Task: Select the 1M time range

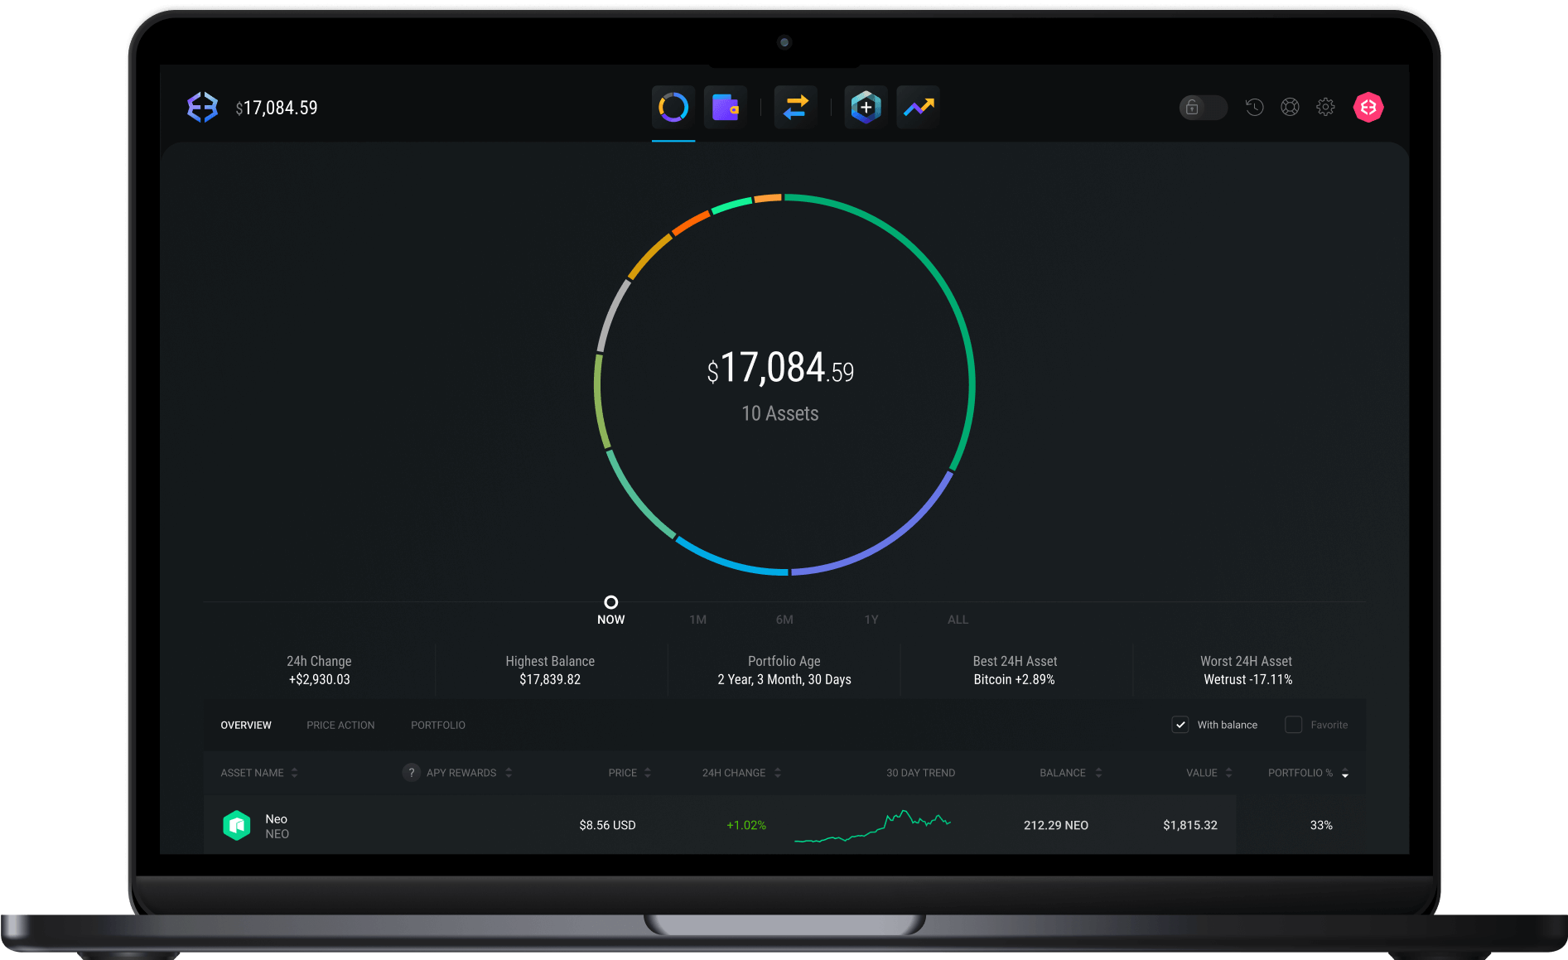Action: (x=698, y=620)
